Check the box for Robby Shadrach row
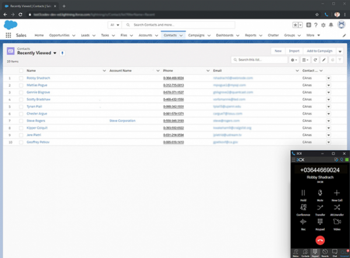Image resolution: width=350 pixels, height=258 pixels. [x=21, y=78]
